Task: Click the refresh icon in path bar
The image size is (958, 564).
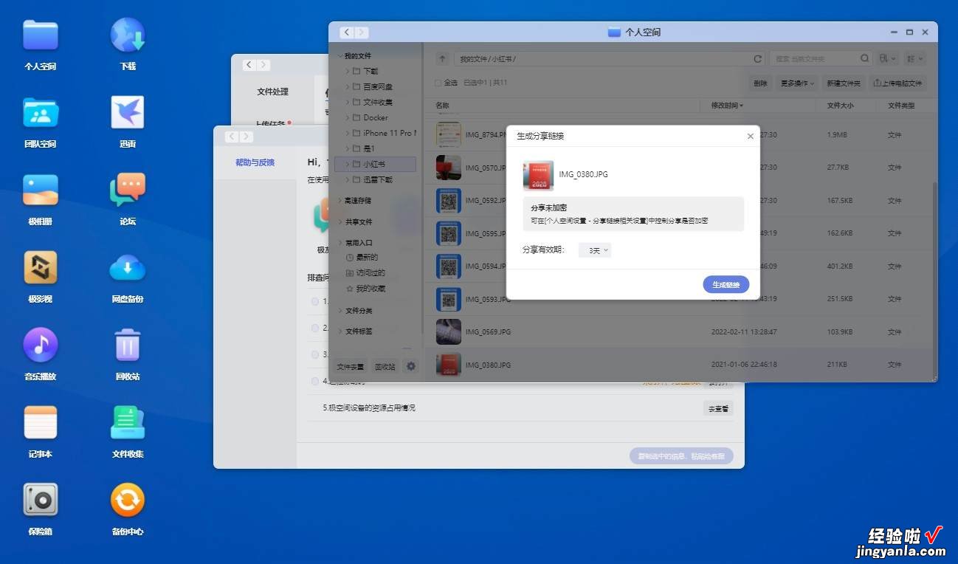Action: pyautogui.click(x=757, y=59)
